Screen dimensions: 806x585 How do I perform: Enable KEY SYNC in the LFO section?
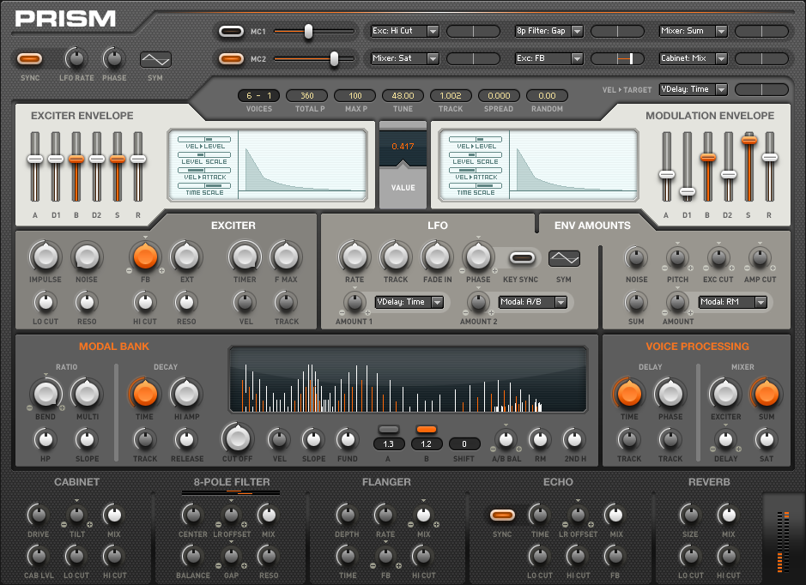click(x=520, y=256)
